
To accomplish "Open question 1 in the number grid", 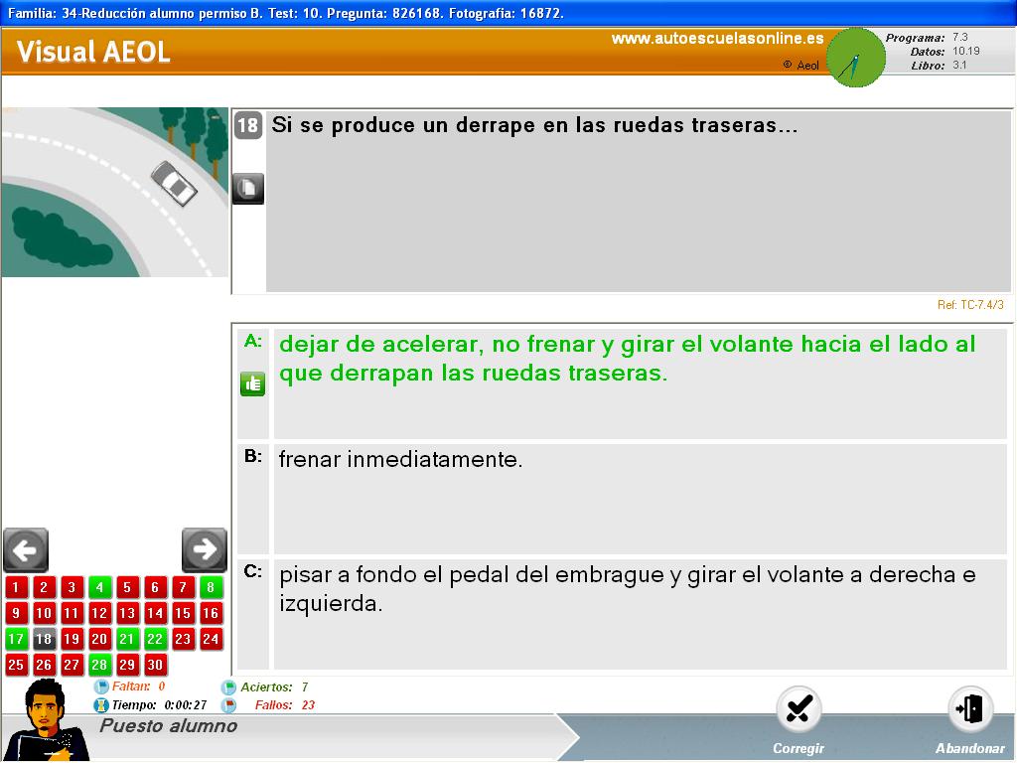I will (16, 587).
